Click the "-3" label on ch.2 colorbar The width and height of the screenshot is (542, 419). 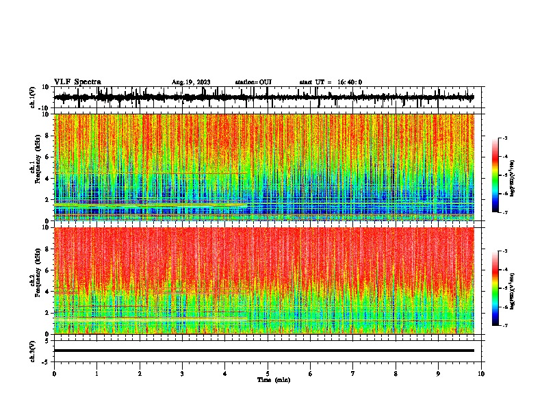pos(505,251)
